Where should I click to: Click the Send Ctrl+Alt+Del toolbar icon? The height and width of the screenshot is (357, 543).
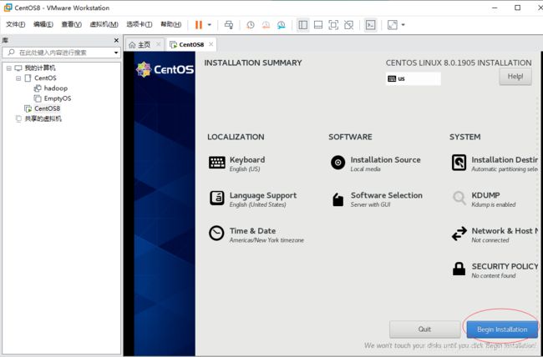click(x=229, y=25)
